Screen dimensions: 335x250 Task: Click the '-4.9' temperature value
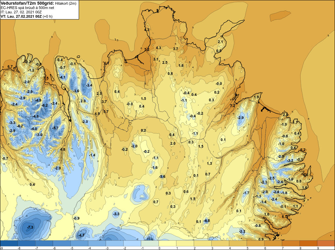(38, 100)
